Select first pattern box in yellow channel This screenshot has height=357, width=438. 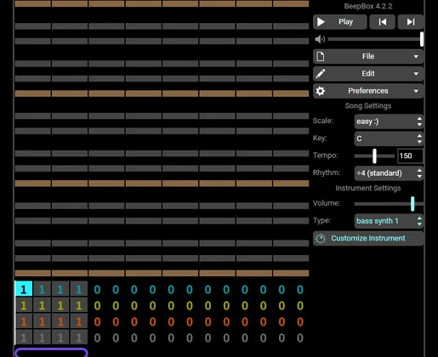pyautogui.click(x=24, y=305)
